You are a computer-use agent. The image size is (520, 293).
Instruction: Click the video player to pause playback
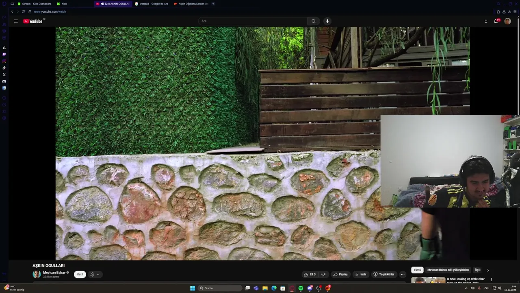point(262,143)
